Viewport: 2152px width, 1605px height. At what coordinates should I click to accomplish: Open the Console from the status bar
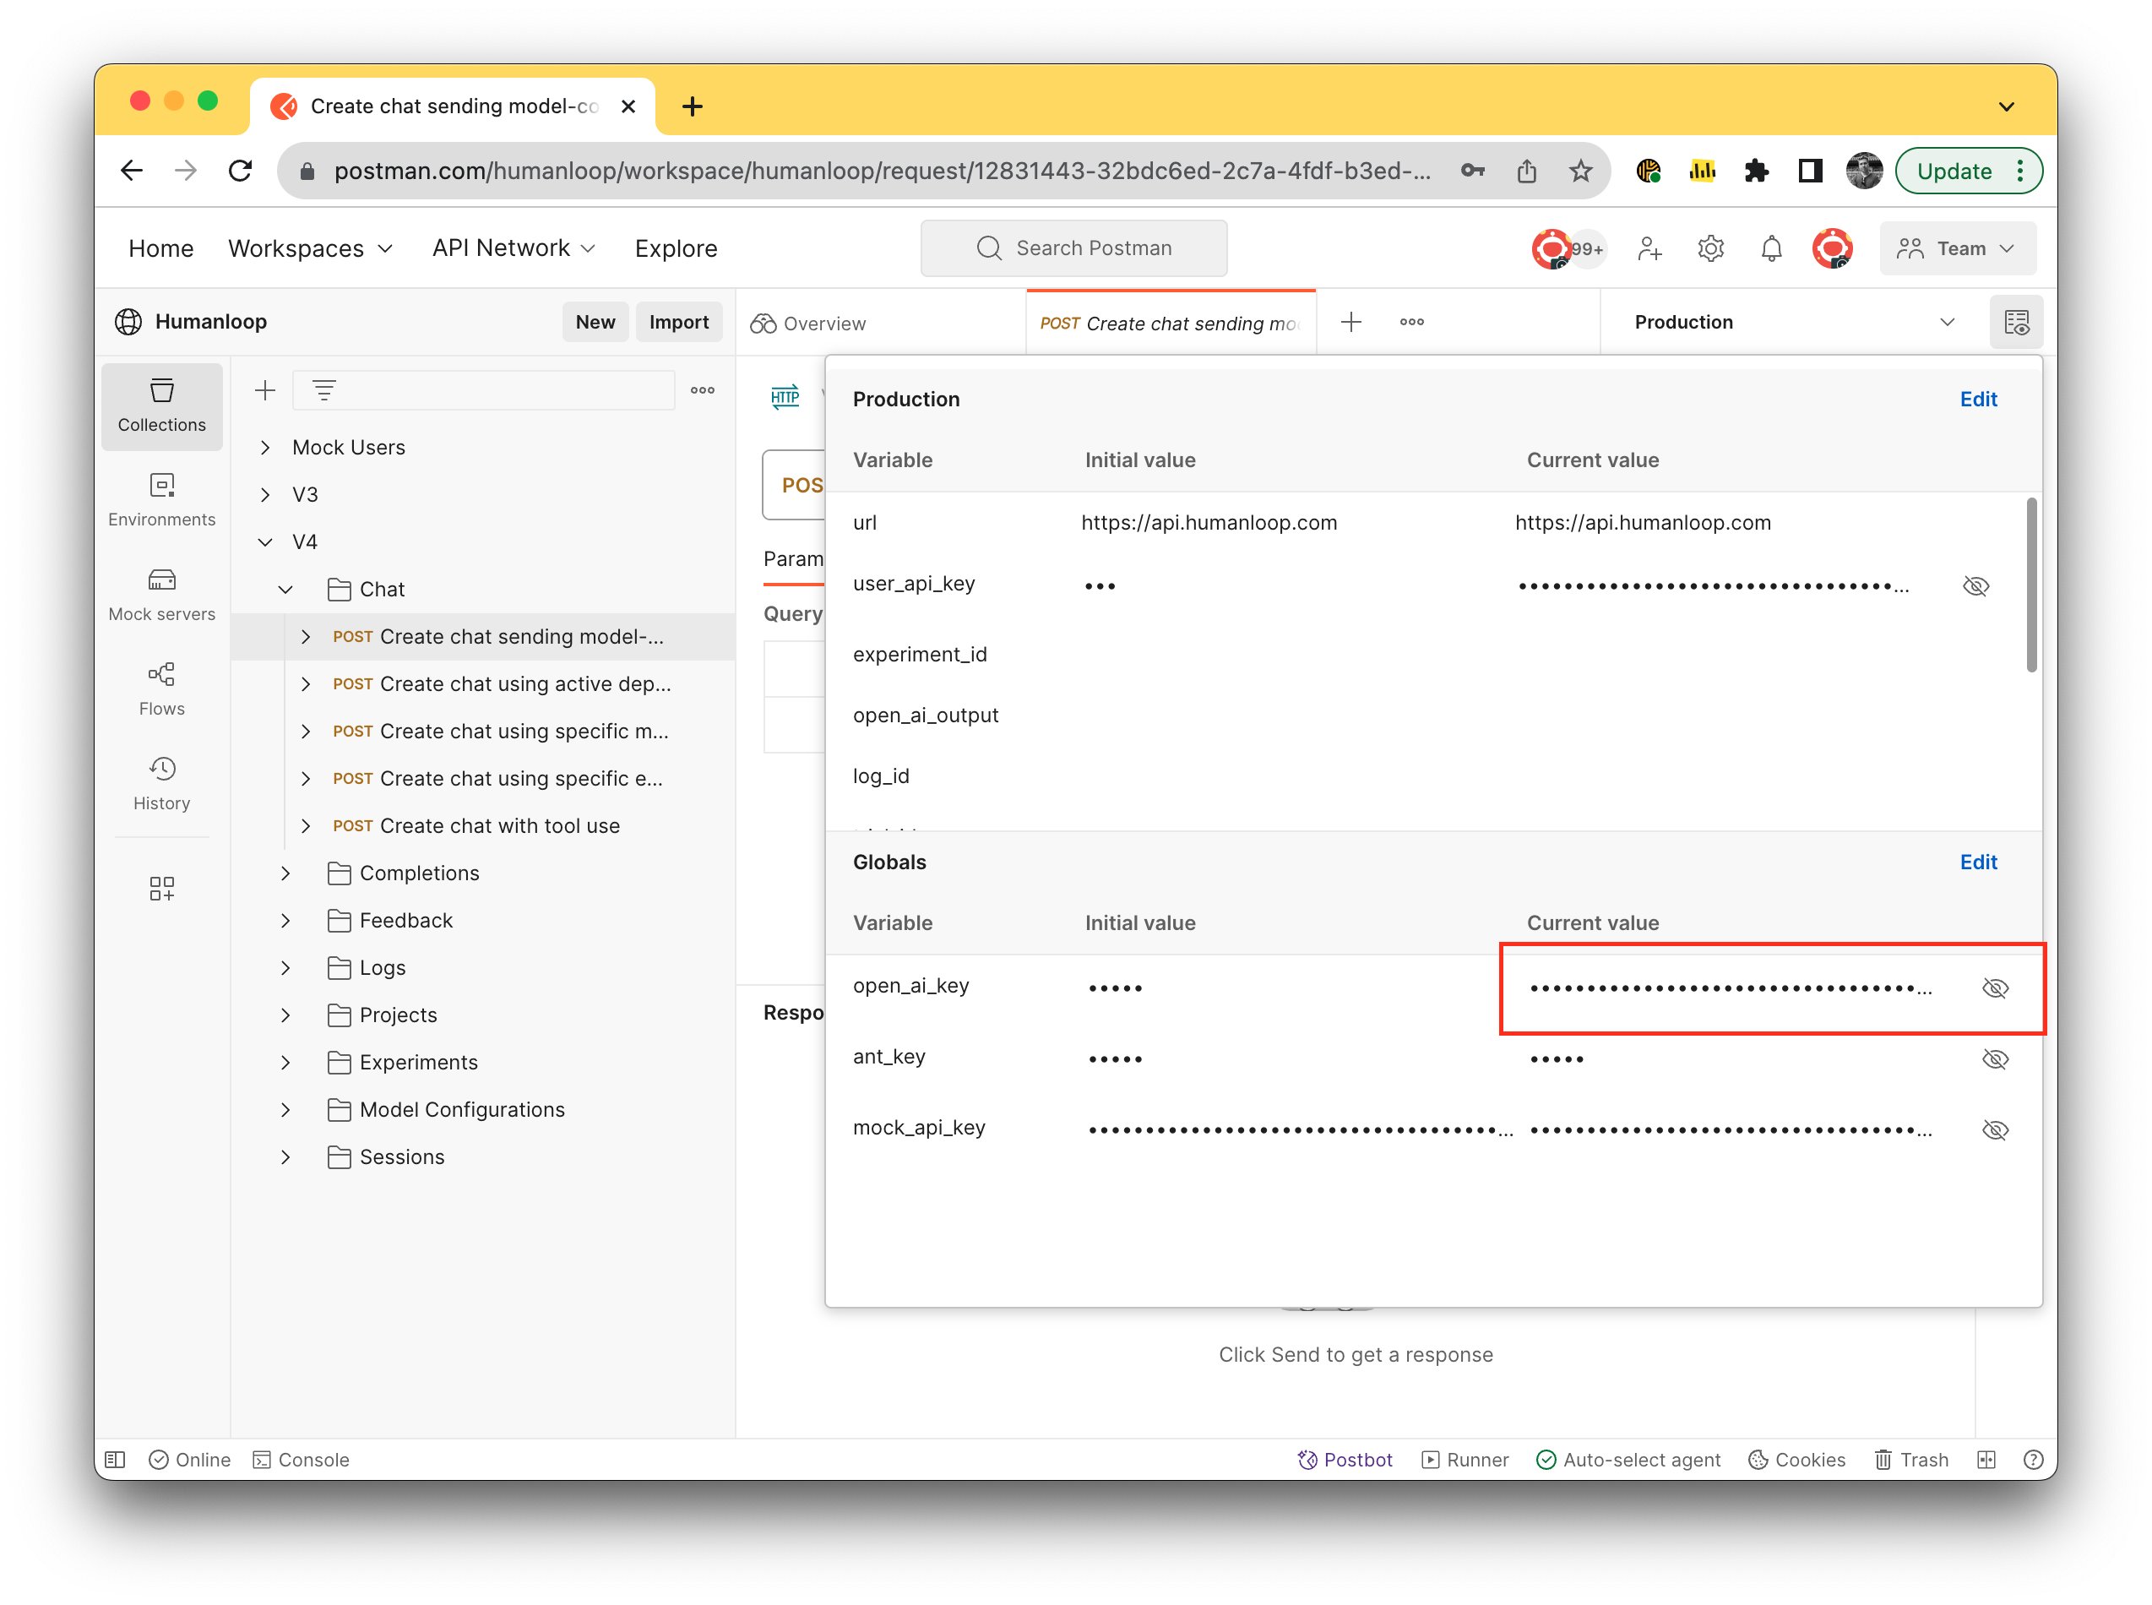click(x=300, y=1459)
